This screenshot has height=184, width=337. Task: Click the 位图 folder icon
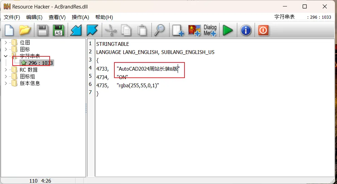coord(14,42)
